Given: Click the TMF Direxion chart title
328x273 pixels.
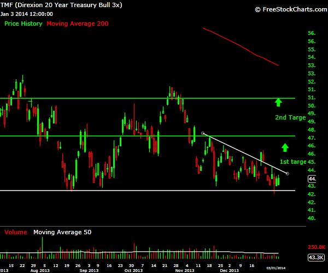Looking at the screenshot, I should pos(61,5).
